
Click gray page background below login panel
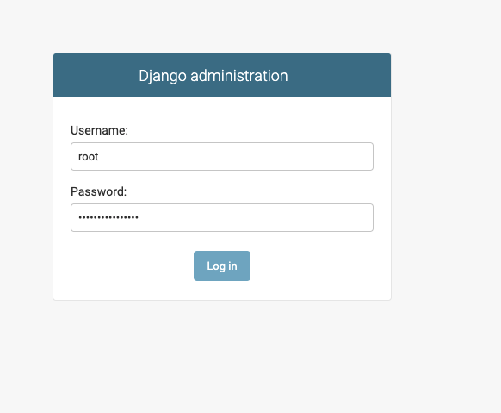pyautogui.click(x=222, y=355)
